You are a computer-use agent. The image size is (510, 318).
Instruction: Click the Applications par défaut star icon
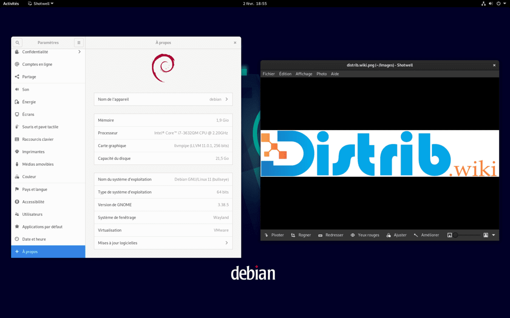(x=17, y=227)
